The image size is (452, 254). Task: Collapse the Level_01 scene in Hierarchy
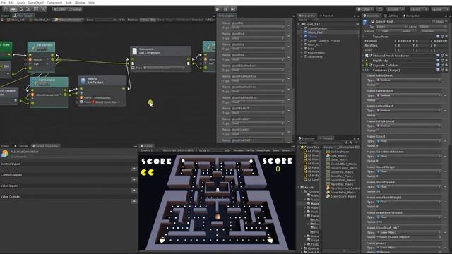[x=299, y=25]
